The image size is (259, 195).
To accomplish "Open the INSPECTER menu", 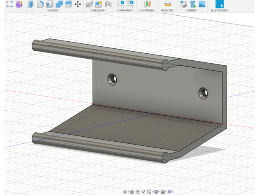I will coord(167,11).
